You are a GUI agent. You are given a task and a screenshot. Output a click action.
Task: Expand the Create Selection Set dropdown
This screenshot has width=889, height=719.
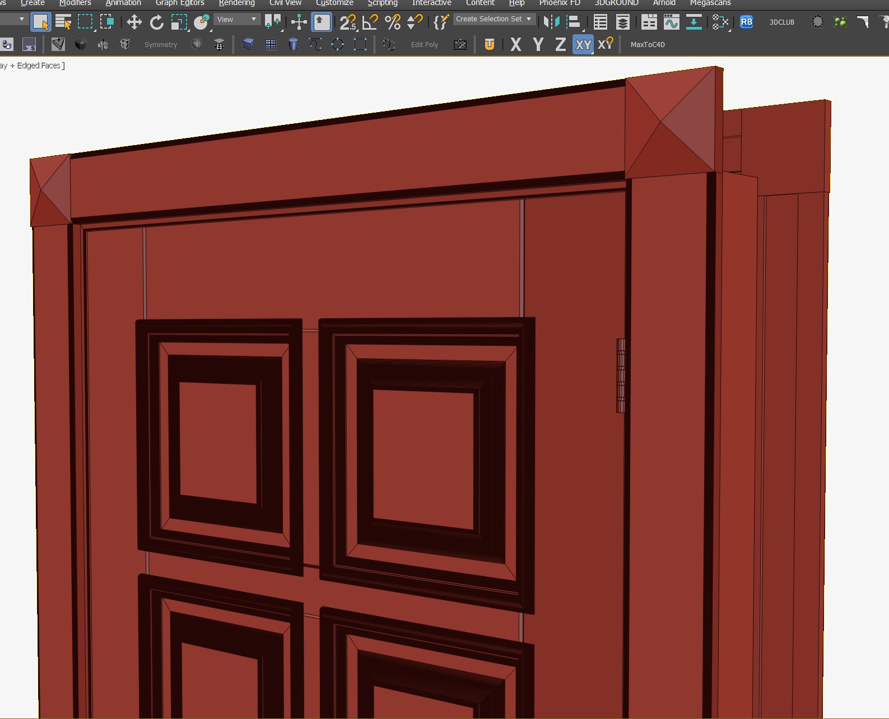tap(494, 19)
